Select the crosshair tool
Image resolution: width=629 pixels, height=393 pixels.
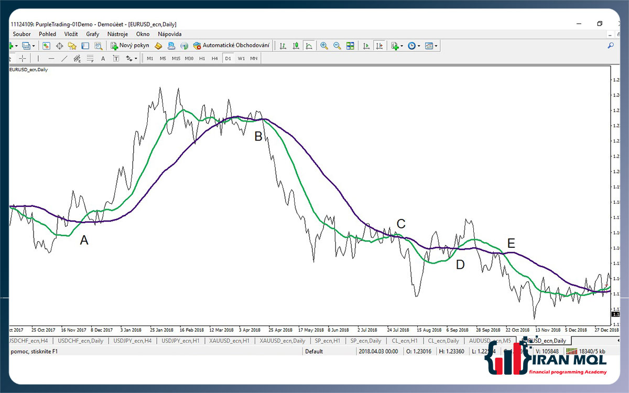click(22, 58)
